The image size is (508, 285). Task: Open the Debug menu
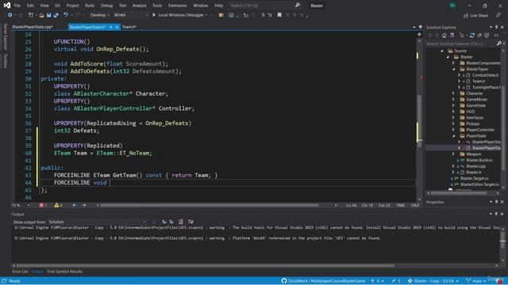(x=106, y=6)
